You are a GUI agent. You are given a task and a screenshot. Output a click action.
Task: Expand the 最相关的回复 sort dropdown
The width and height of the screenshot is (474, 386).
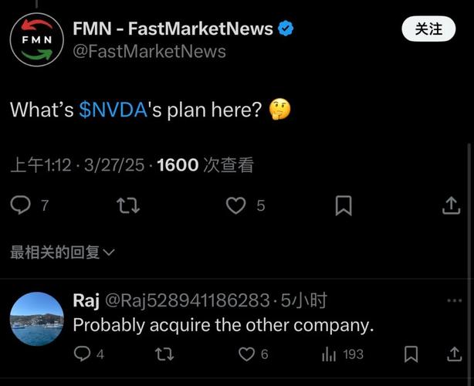click(63, 252)
